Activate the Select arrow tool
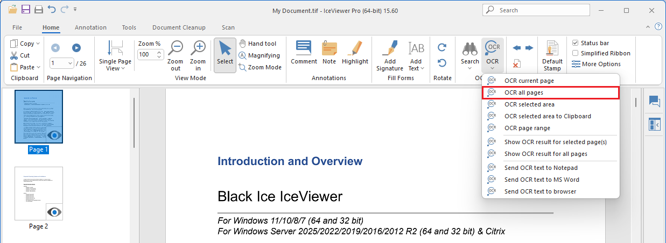 pyautogui.click(x=225, y=55)
